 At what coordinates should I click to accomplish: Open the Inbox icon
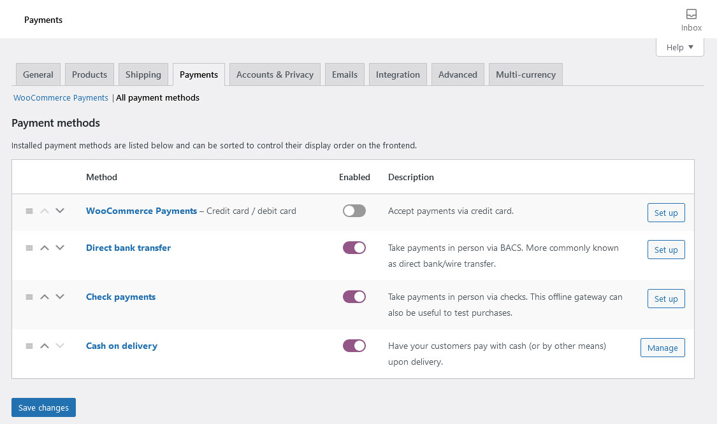point(691,20)
